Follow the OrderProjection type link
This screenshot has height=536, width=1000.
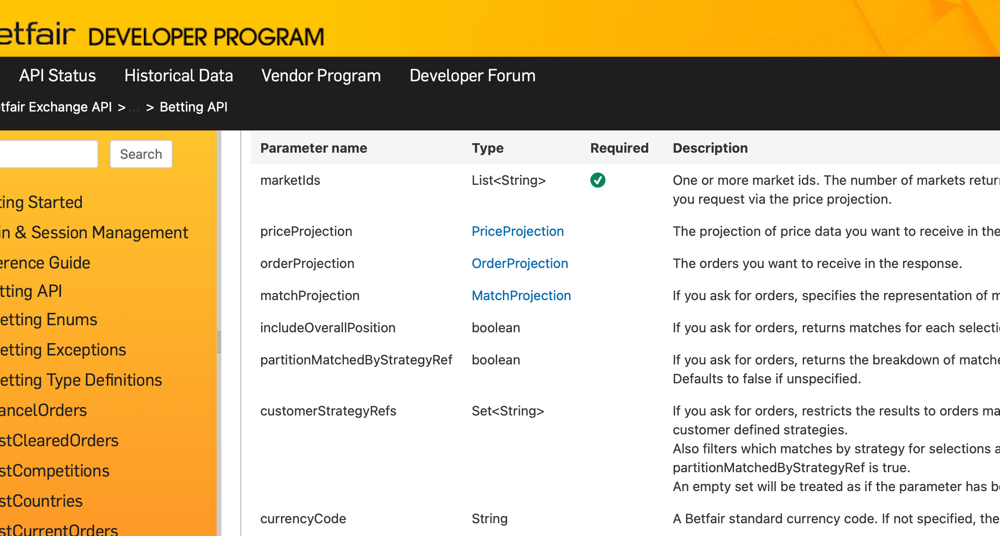pos(519,263)
